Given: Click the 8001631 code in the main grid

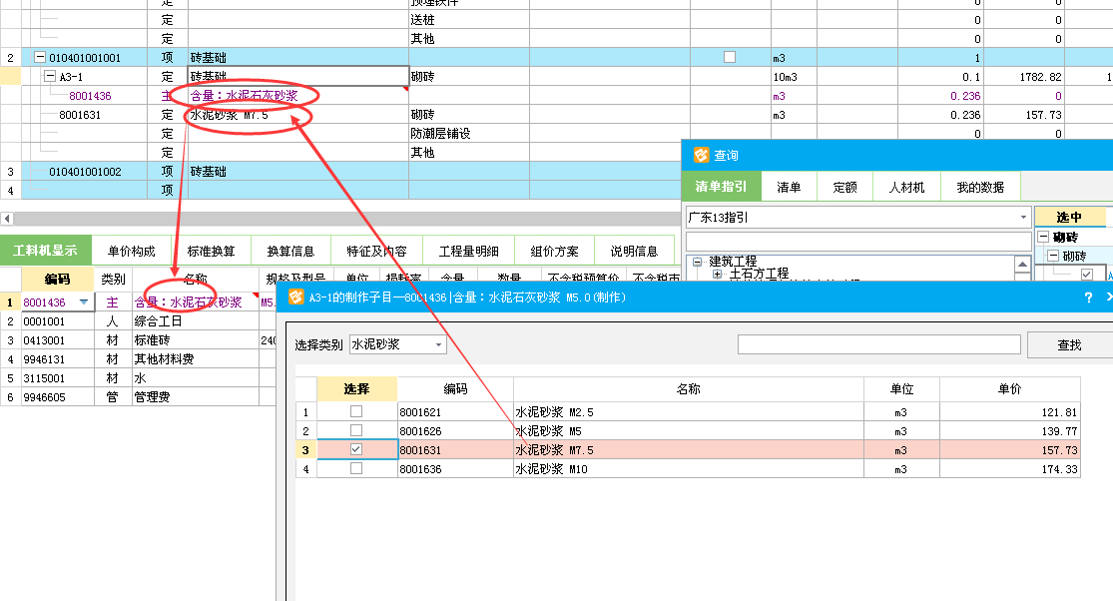Looking at the screenshot, I should click(80, 114).
